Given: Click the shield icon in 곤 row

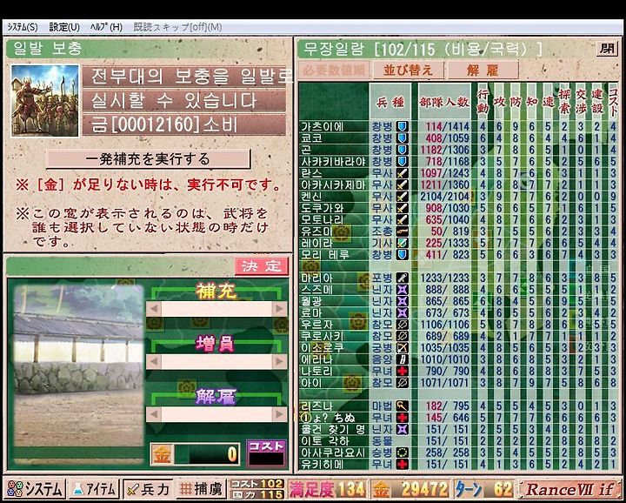Looking at the screenshot, I should point(402,150).
